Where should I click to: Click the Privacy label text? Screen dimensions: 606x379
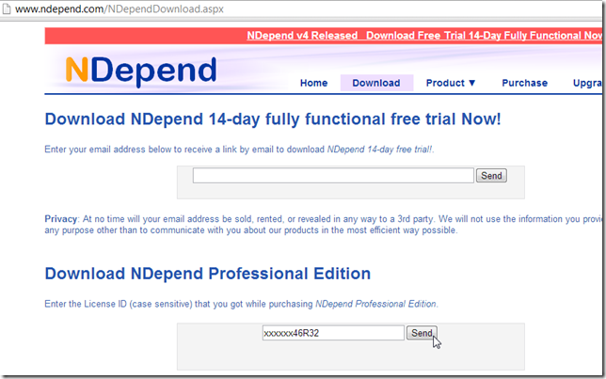(61, 219)
